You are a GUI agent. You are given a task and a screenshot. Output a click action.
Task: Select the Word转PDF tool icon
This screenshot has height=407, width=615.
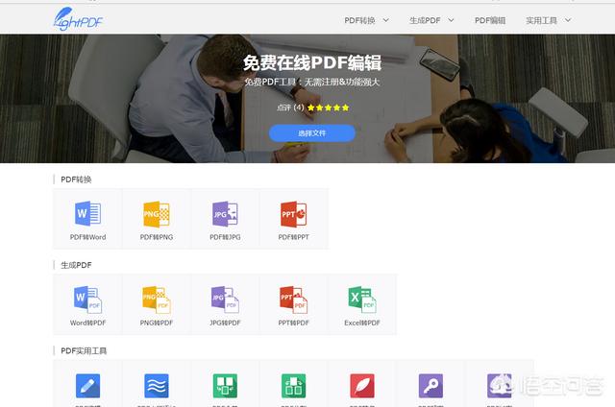tap(87, 299)
